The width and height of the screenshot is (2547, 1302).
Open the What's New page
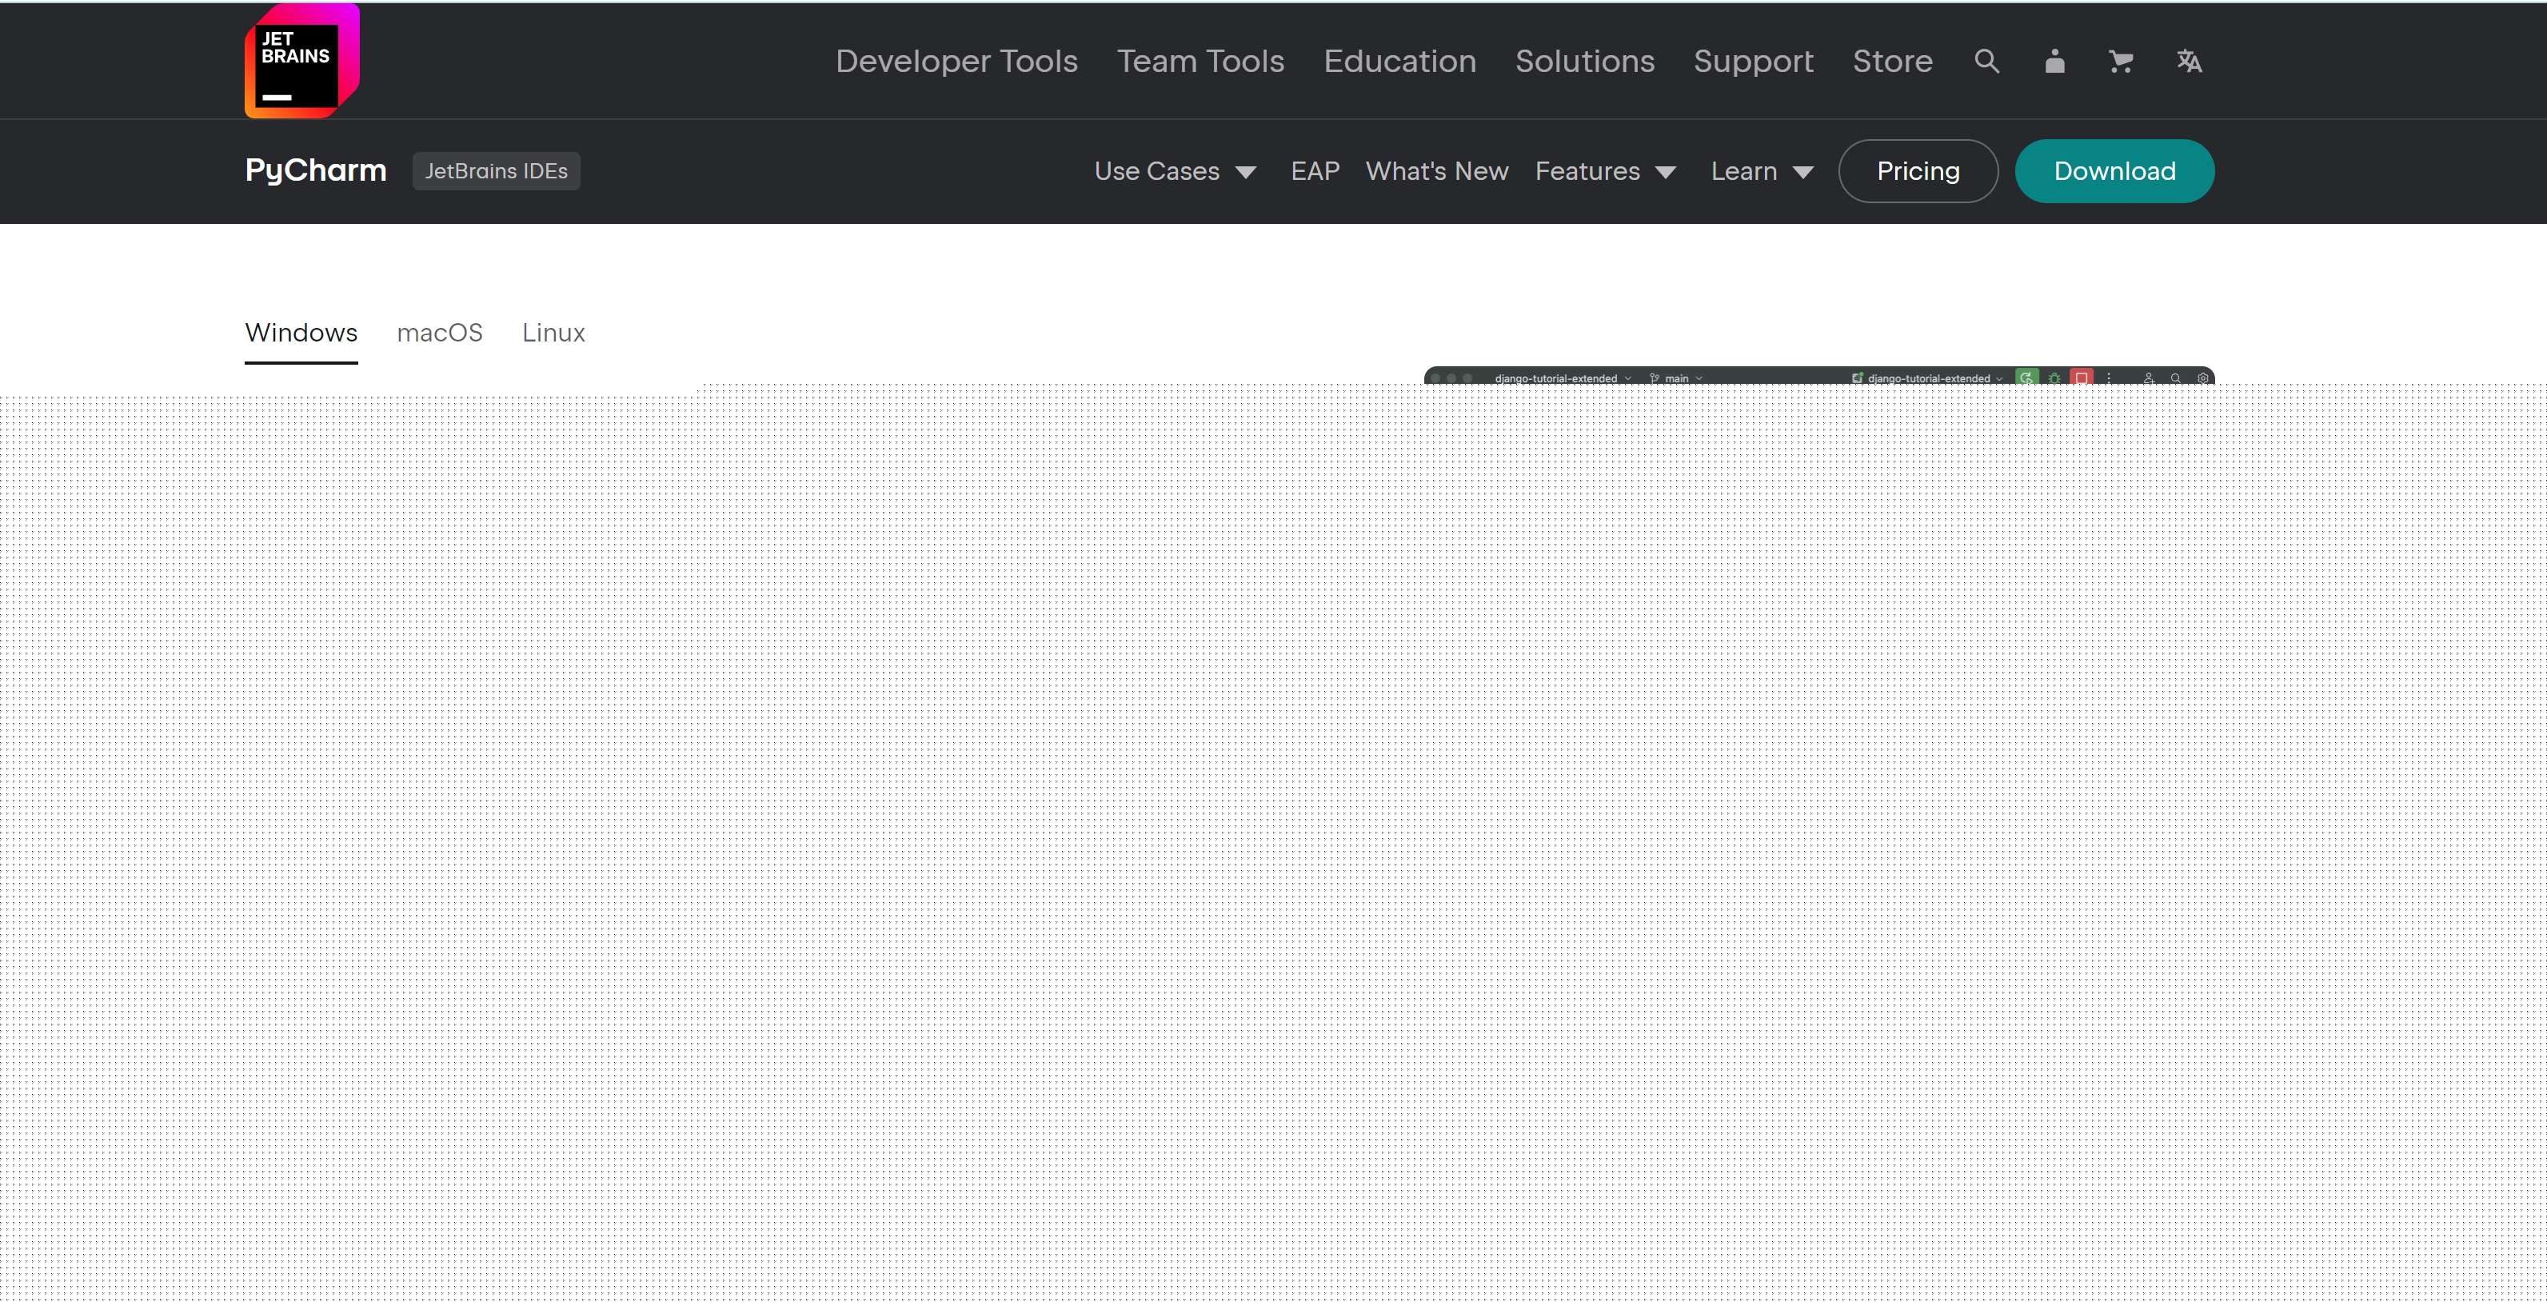point(1437,171)
